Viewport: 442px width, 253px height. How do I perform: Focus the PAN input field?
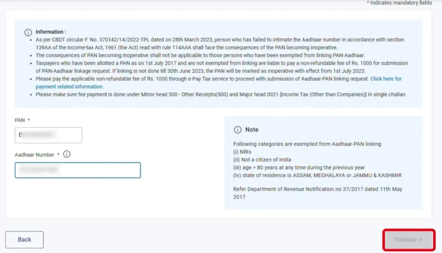(48, 135)
